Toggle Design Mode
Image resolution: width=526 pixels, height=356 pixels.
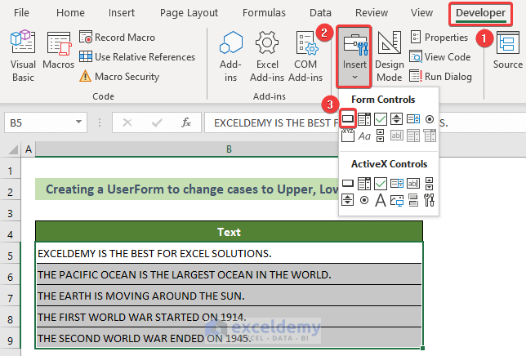(x=389, y=56)
